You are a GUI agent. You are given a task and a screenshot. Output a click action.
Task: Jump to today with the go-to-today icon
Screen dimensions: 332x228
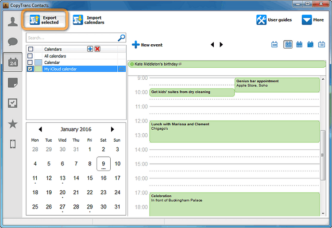(274, 44)
